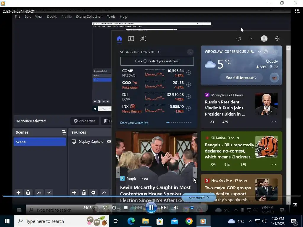
Task: Click the media player seek bar
Action: click(151, 196)
